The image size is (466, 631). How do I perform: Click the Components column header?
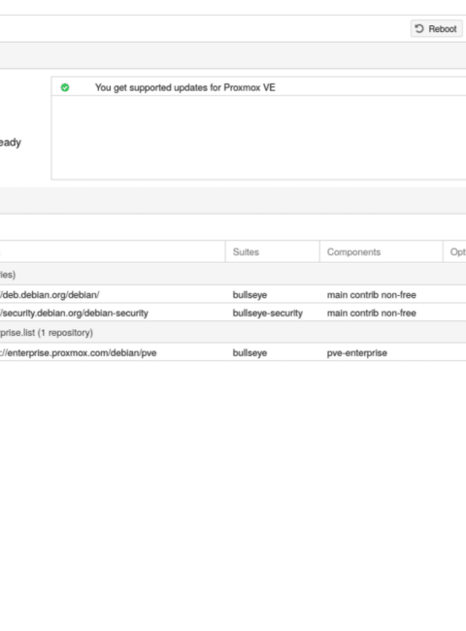382,252
